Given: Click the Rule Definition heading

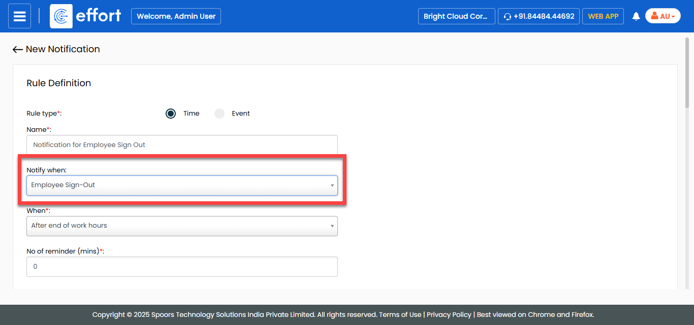Looking at the screenshot, I should coord(58,83).
